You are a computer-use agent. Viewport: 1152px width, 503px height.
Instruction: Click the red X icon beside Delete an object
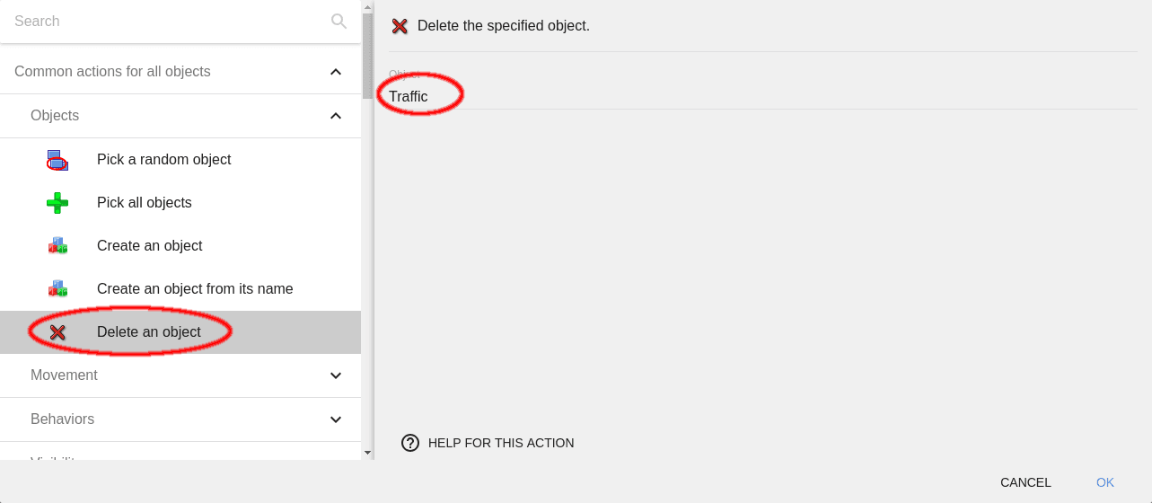tap(57, 332)
